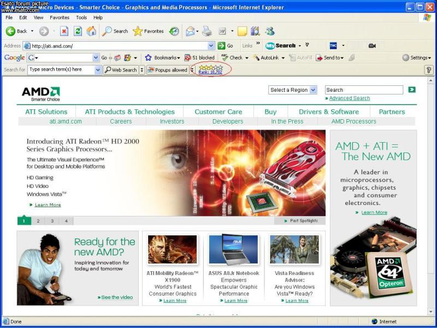437x328 pixels.
Task: Click the blue TWC toolbar icon
Action: [x=333, y=46]
